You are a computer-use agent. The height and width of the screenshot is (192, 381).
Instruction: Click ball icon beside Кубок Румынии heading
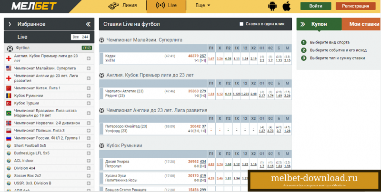pos(102,146)
